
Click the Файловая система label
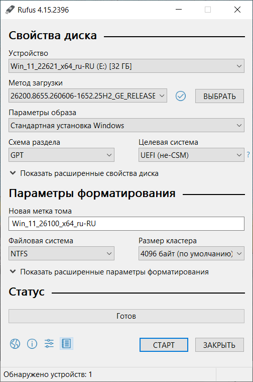(x=41, y=241)
